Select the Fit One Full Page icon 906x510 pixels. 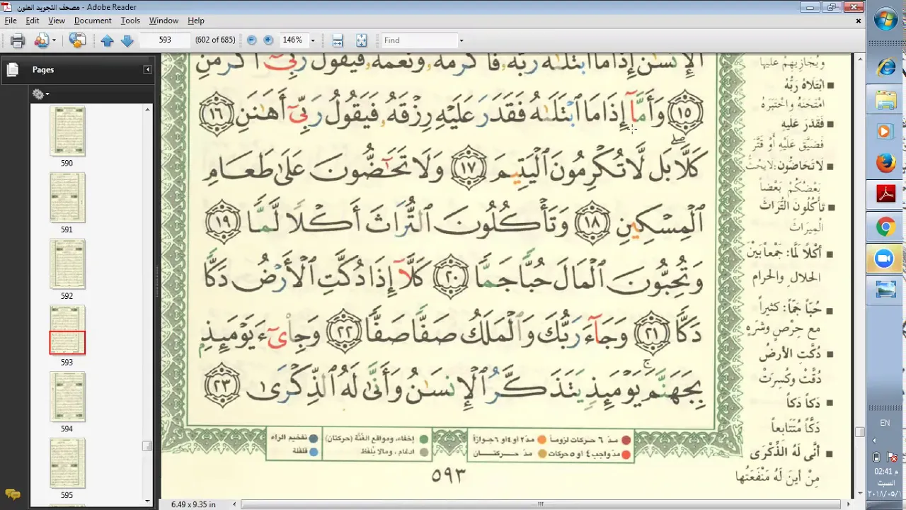coord(361,40)
